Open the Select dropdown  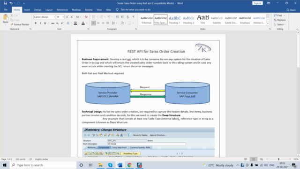pos(280,24)
